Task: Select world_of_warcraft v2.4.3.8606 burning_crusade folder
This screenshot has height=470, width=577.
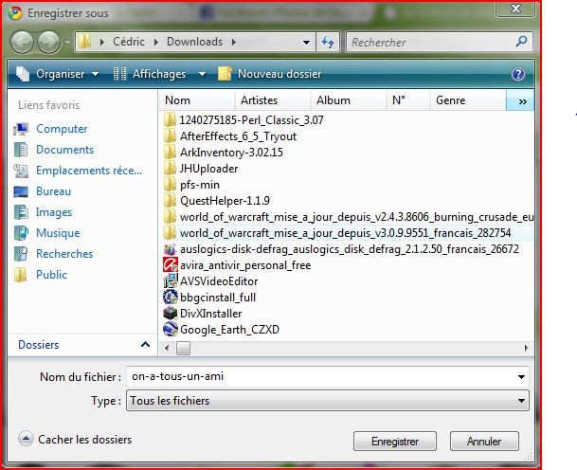Action: [x=356, y=217]
